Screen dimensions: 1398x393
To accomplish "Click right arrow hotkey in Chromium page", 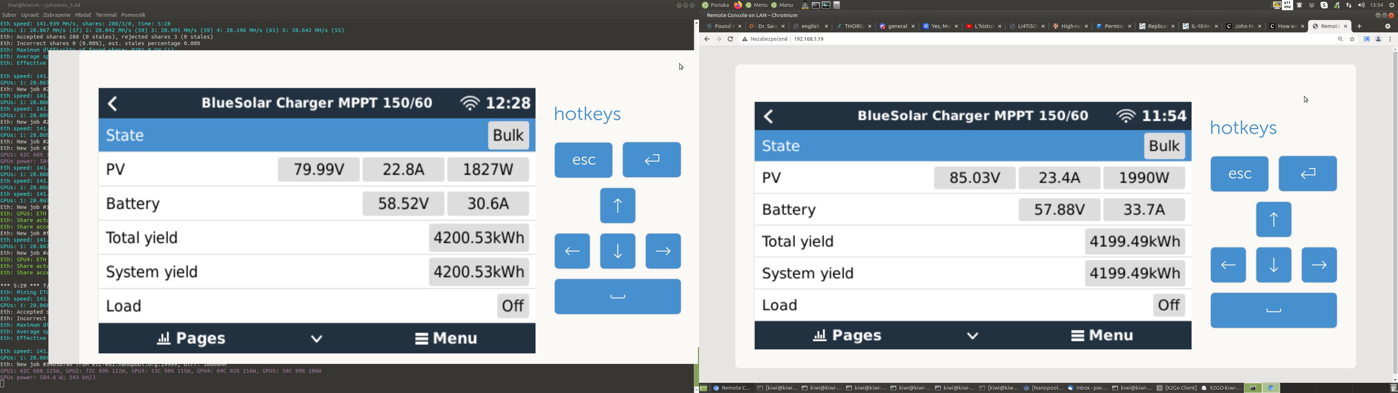I will [x=1319, y=265].
